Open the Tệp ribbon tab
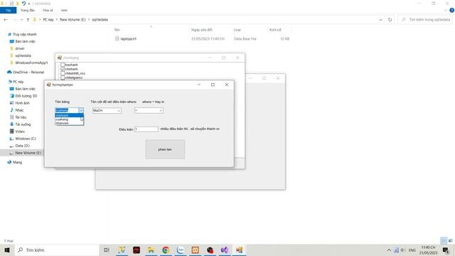The image size is (455, 256). pyautogui.click(x=8, y=10)
